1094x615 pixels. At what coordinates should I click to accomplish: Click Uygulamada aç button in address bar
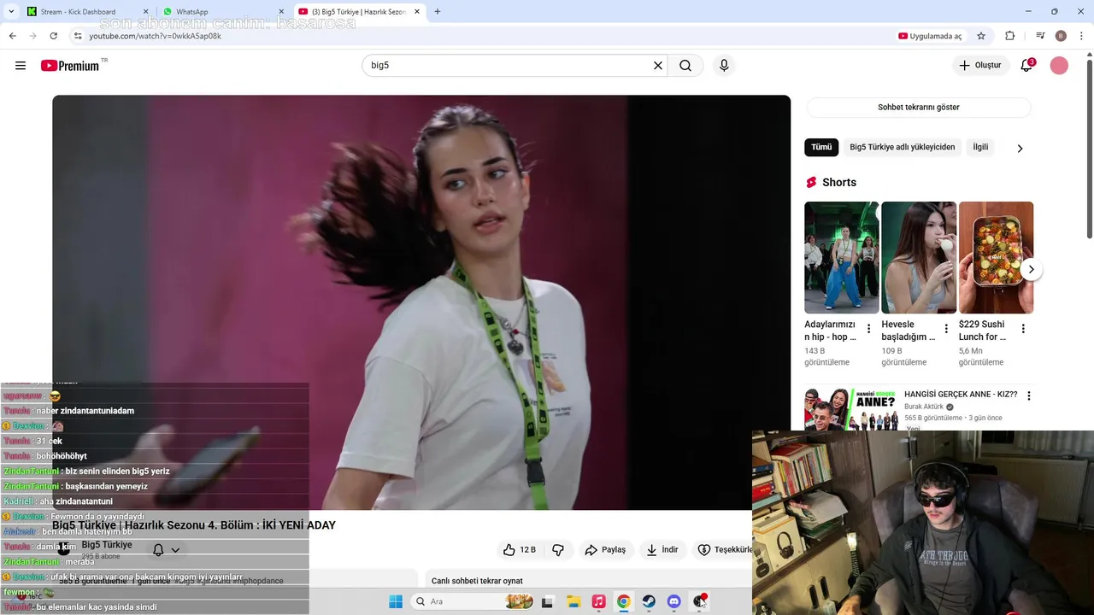tap(930, 36)
